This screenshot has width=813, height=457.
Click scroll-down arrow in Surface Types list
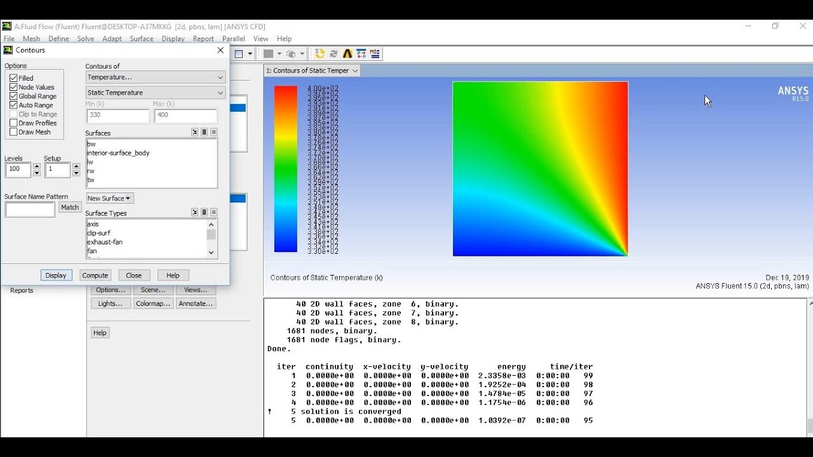(x=212, y=253)
